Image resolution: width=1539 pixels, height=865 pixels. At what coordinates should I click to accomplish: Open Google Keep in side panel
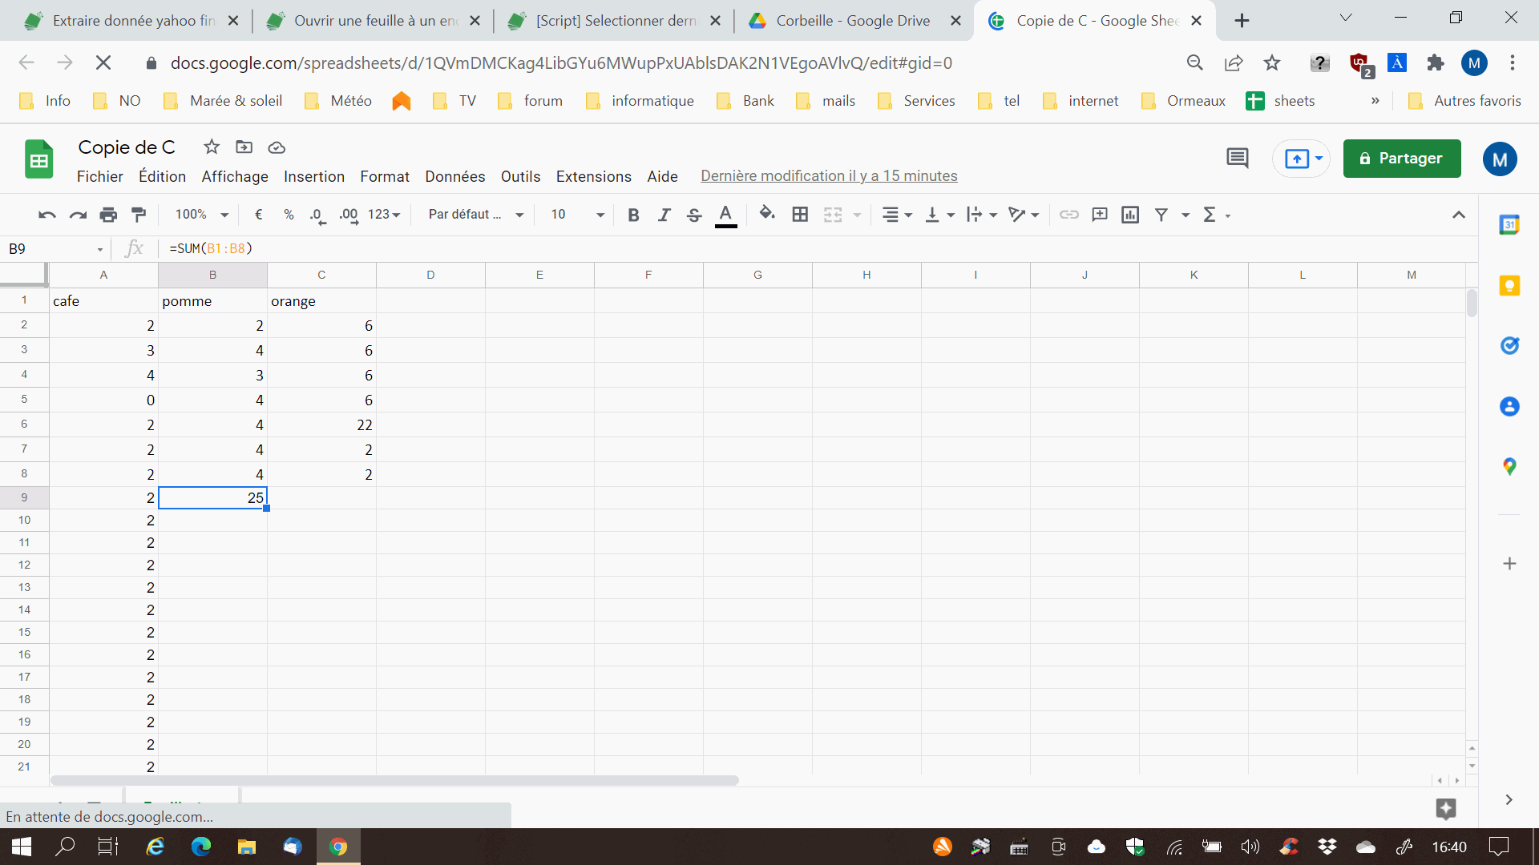click(1509, 286)
